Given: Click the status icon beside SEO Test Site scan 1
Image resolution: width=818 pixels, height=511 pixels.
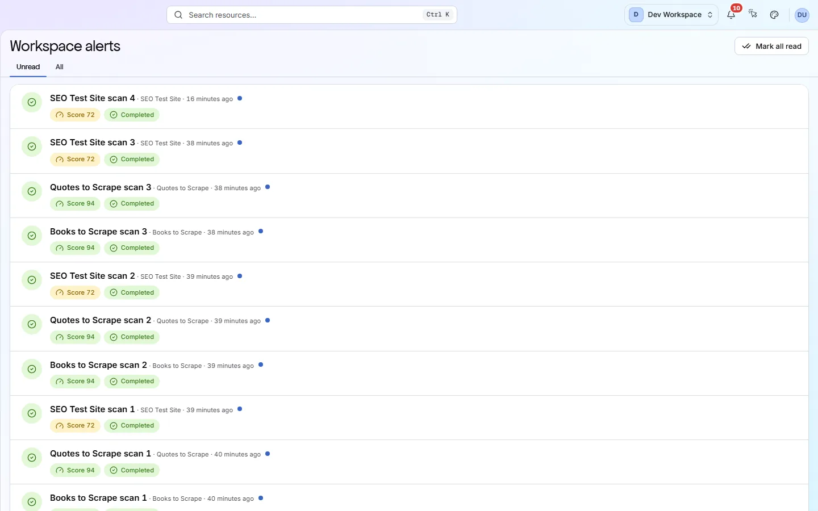Looking at the screenshot, I should tap(32, 413).
